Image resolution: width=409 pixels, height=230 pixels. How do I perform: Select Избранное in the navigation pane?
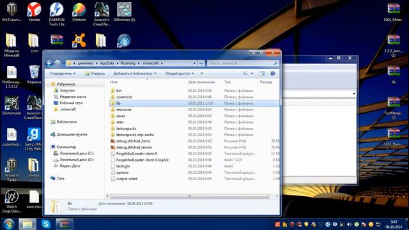[66, 84]
